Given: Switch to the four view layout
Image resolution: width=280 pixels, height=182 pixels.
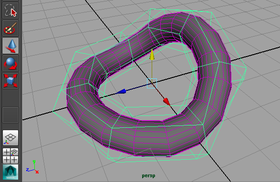Looking at the screenshot, I should coord(10,156).
